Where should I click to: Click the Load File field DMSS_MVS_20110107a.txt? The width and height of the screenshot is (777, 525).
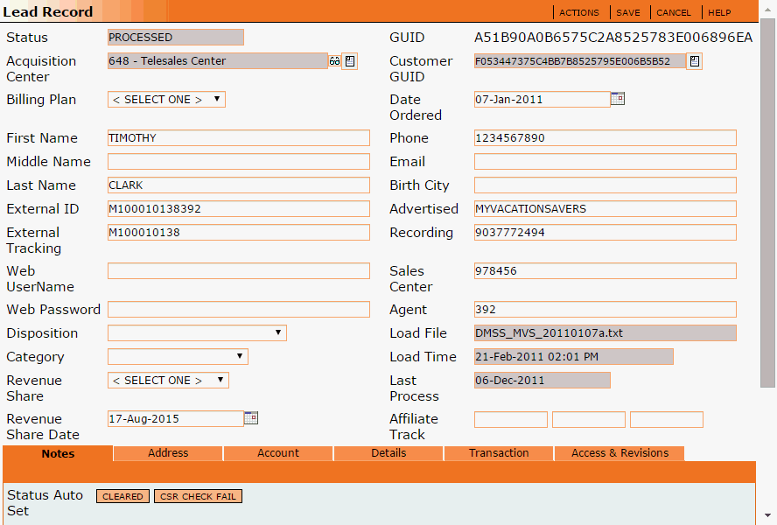(605, 333)
